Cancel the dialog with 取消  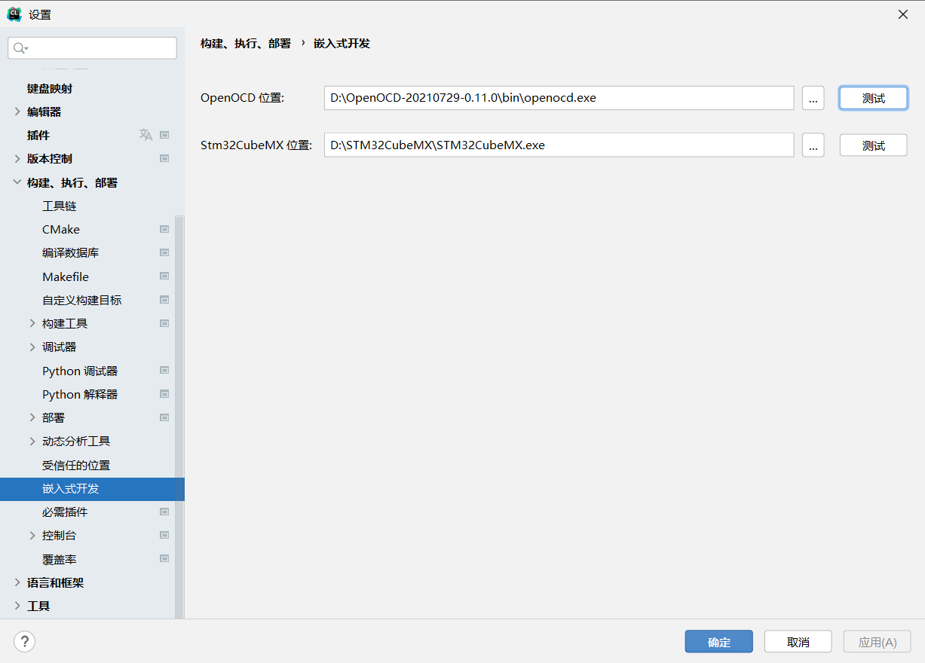point(798,642)
